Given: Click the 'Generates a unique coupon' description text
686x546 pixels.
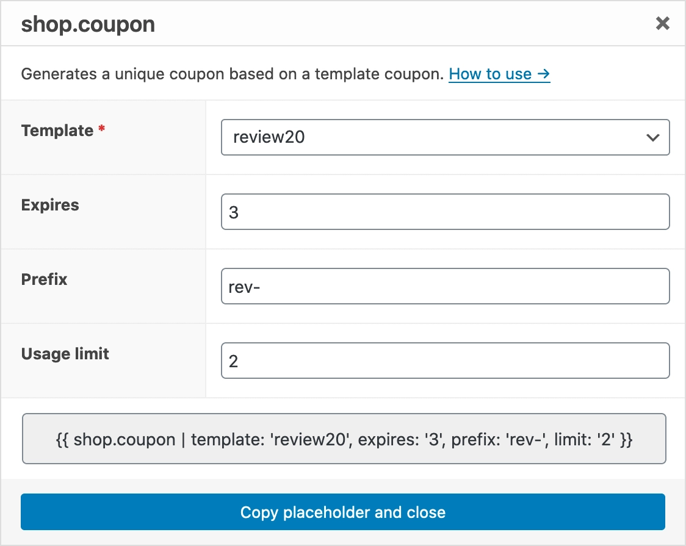Looking at the screenshot, I should pos(232,74).
